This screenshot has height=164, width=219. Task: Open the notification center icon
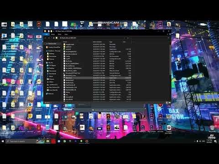point(215,141)
